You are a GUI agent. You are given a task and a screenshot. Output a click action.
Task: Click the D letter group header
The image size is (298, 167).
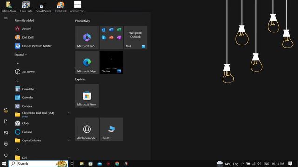[x=18, y=149]
